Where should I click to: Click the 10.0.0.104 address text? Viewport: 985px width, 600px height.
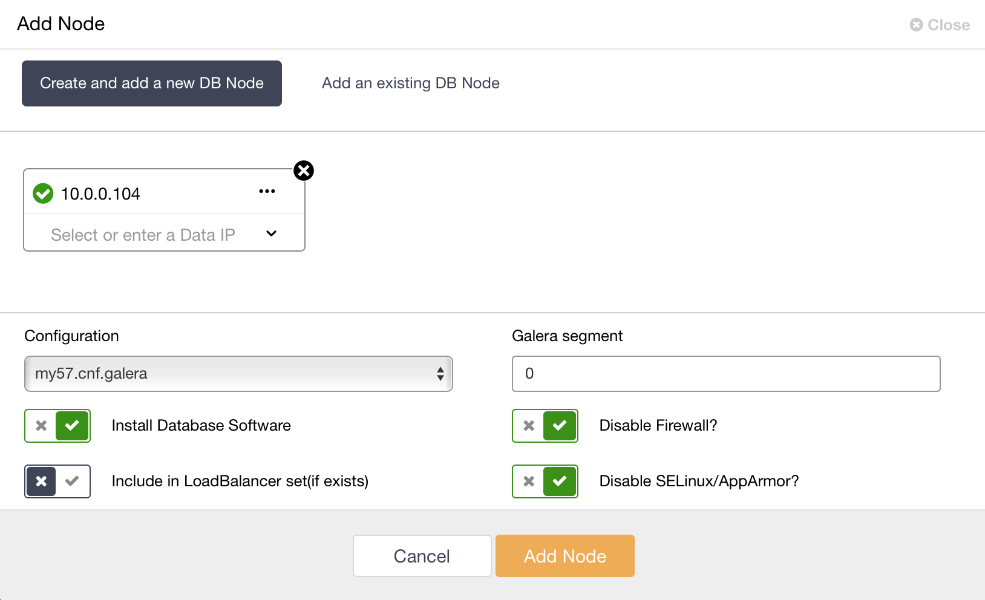pos(100,194)
